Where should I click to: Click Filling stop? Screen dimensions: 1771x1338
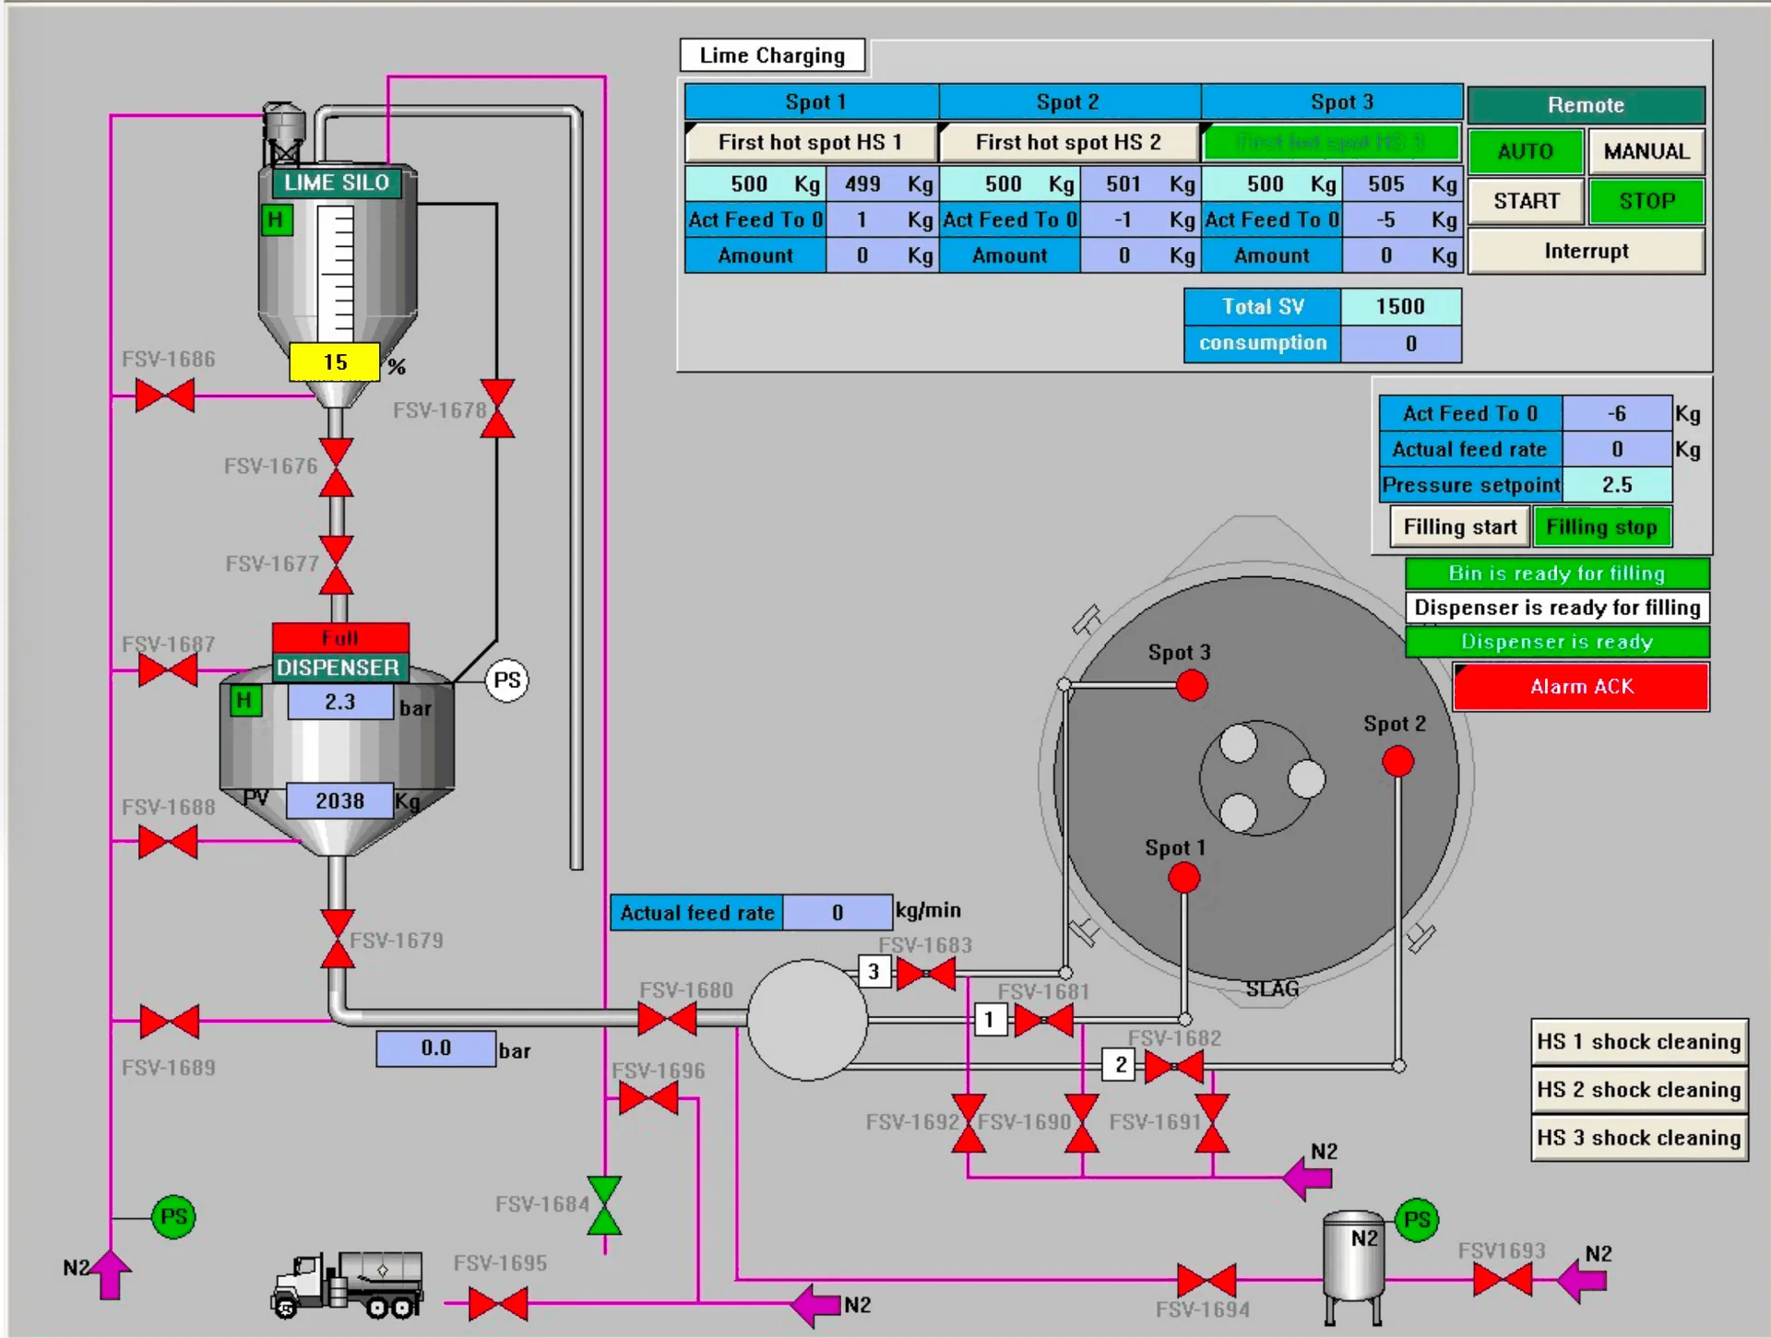point(1602,527)
